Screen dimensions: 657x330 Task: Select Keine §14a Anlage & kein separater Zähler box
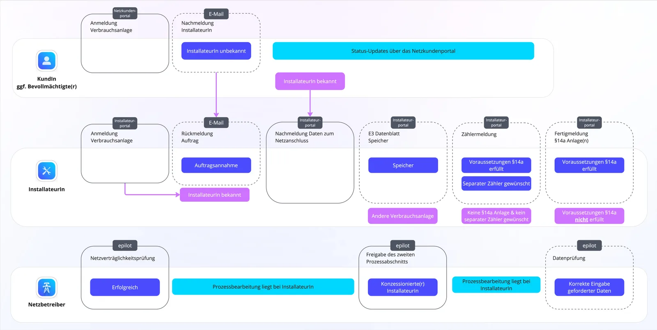(x=496, y=216)
